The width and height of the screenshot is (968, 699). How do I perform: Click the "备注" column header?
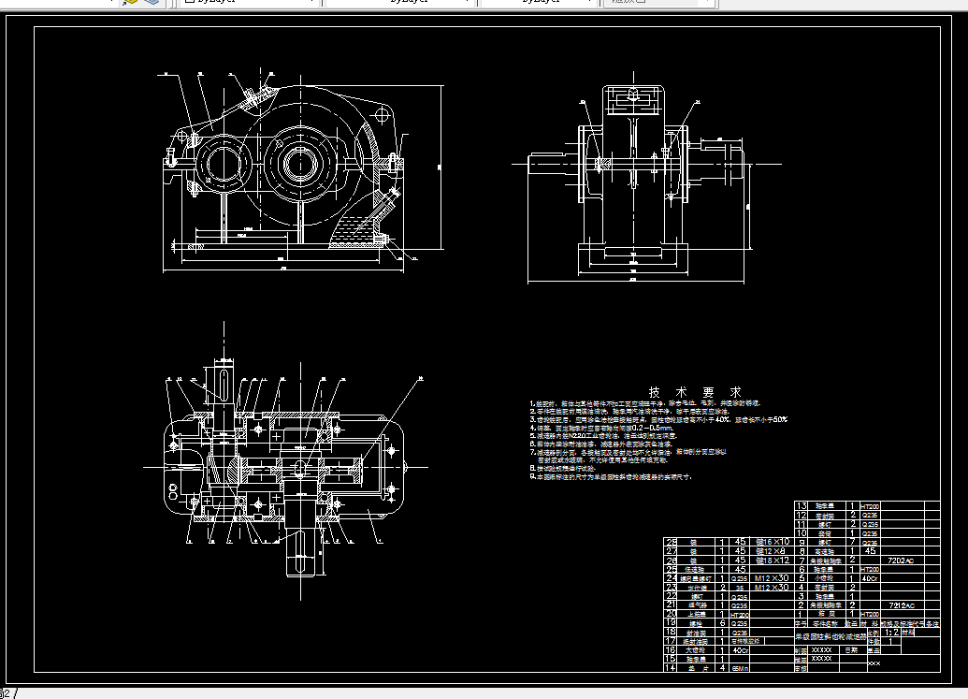coord(932,623)
